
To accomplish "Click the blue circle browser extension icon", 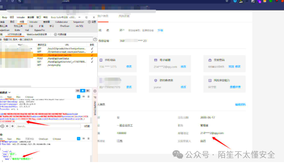I will click(235, 1).
